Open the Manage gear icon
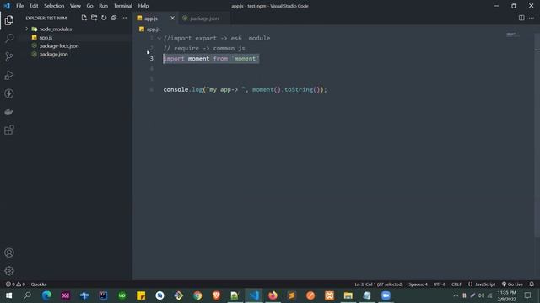 9,271
